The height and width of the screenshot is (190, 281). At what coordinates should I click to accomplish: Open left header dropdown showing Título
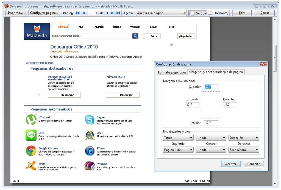178,138
